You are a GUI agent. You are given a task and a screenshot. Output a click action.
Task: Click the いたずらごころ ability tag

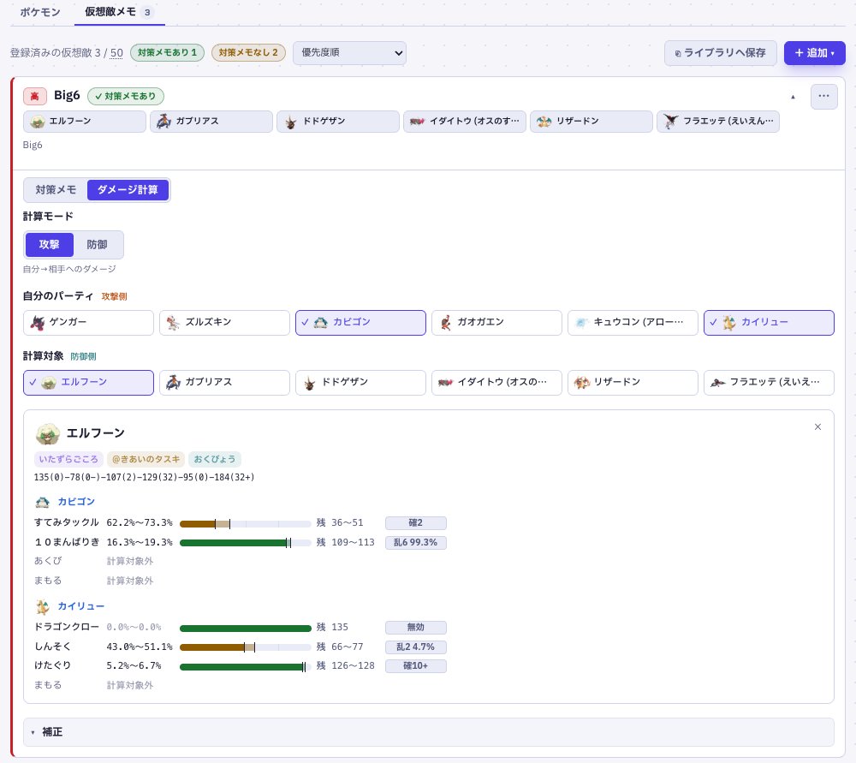(x=68, y=459)
